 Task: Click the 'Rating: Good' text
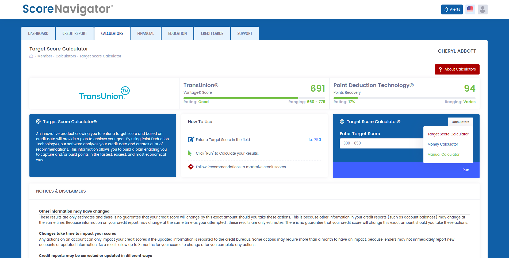click(196, 102)
